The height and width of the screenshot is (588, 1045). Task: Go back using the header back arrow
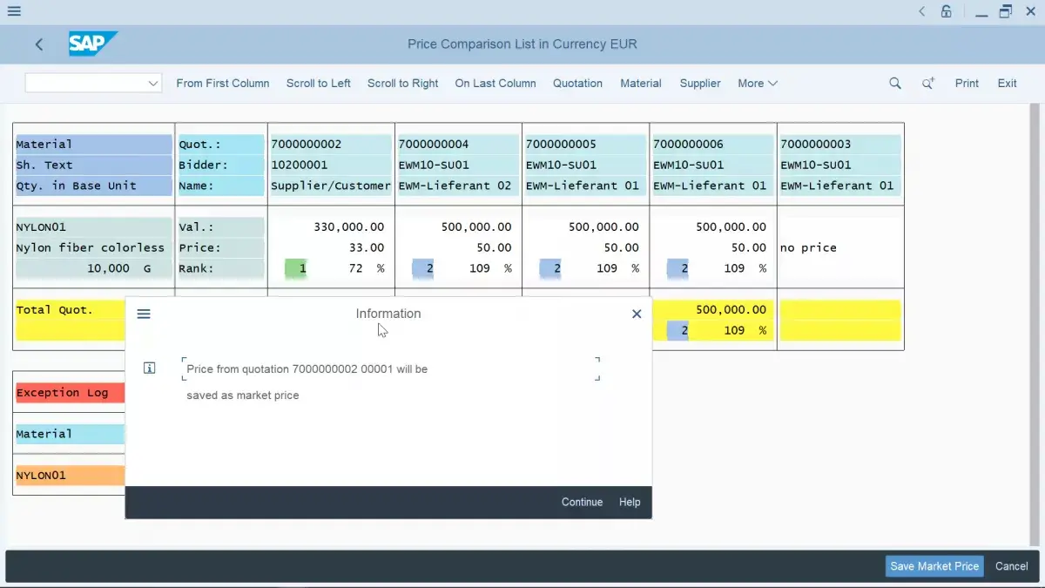pos(39,44)
